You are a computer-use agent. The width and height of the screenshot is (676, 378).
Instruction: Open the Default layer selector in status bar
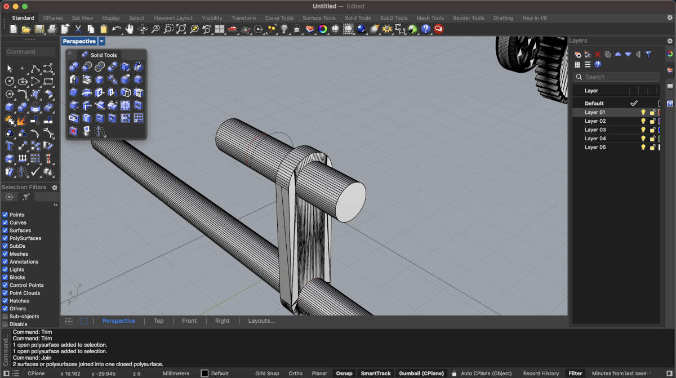[215, 373]
